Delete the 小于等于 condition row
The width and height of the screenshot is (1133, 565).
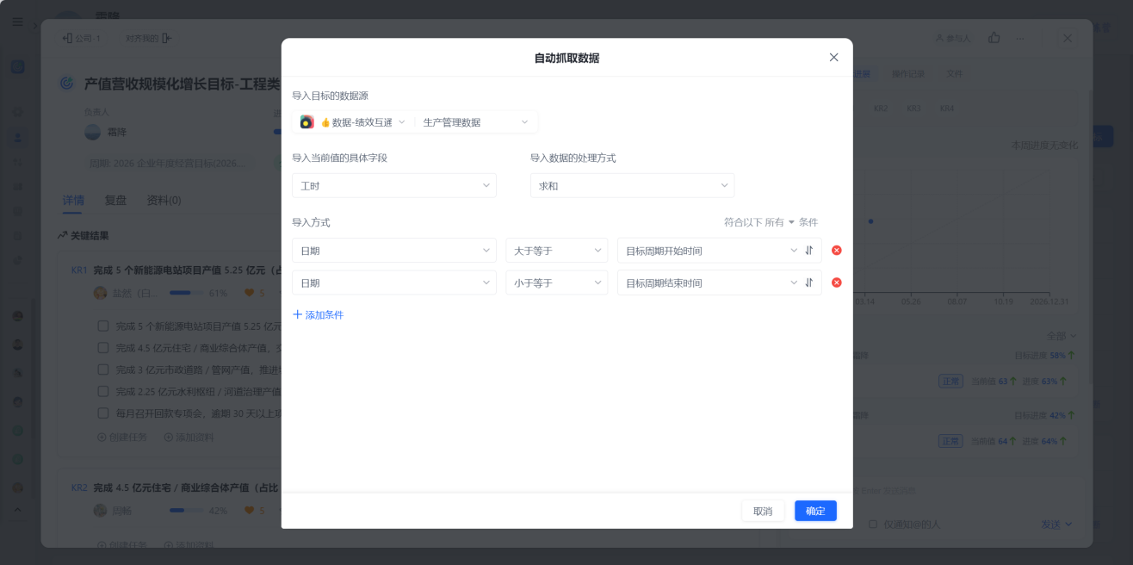(837, 282)
